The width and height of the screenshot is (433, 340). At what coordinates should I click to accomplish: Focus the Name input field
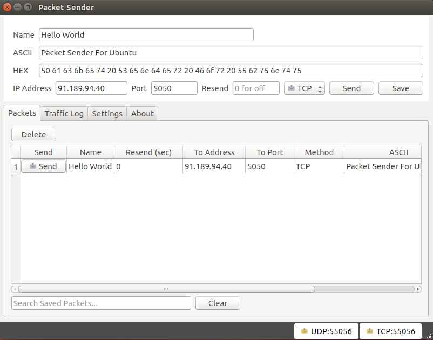pos(146,34)
